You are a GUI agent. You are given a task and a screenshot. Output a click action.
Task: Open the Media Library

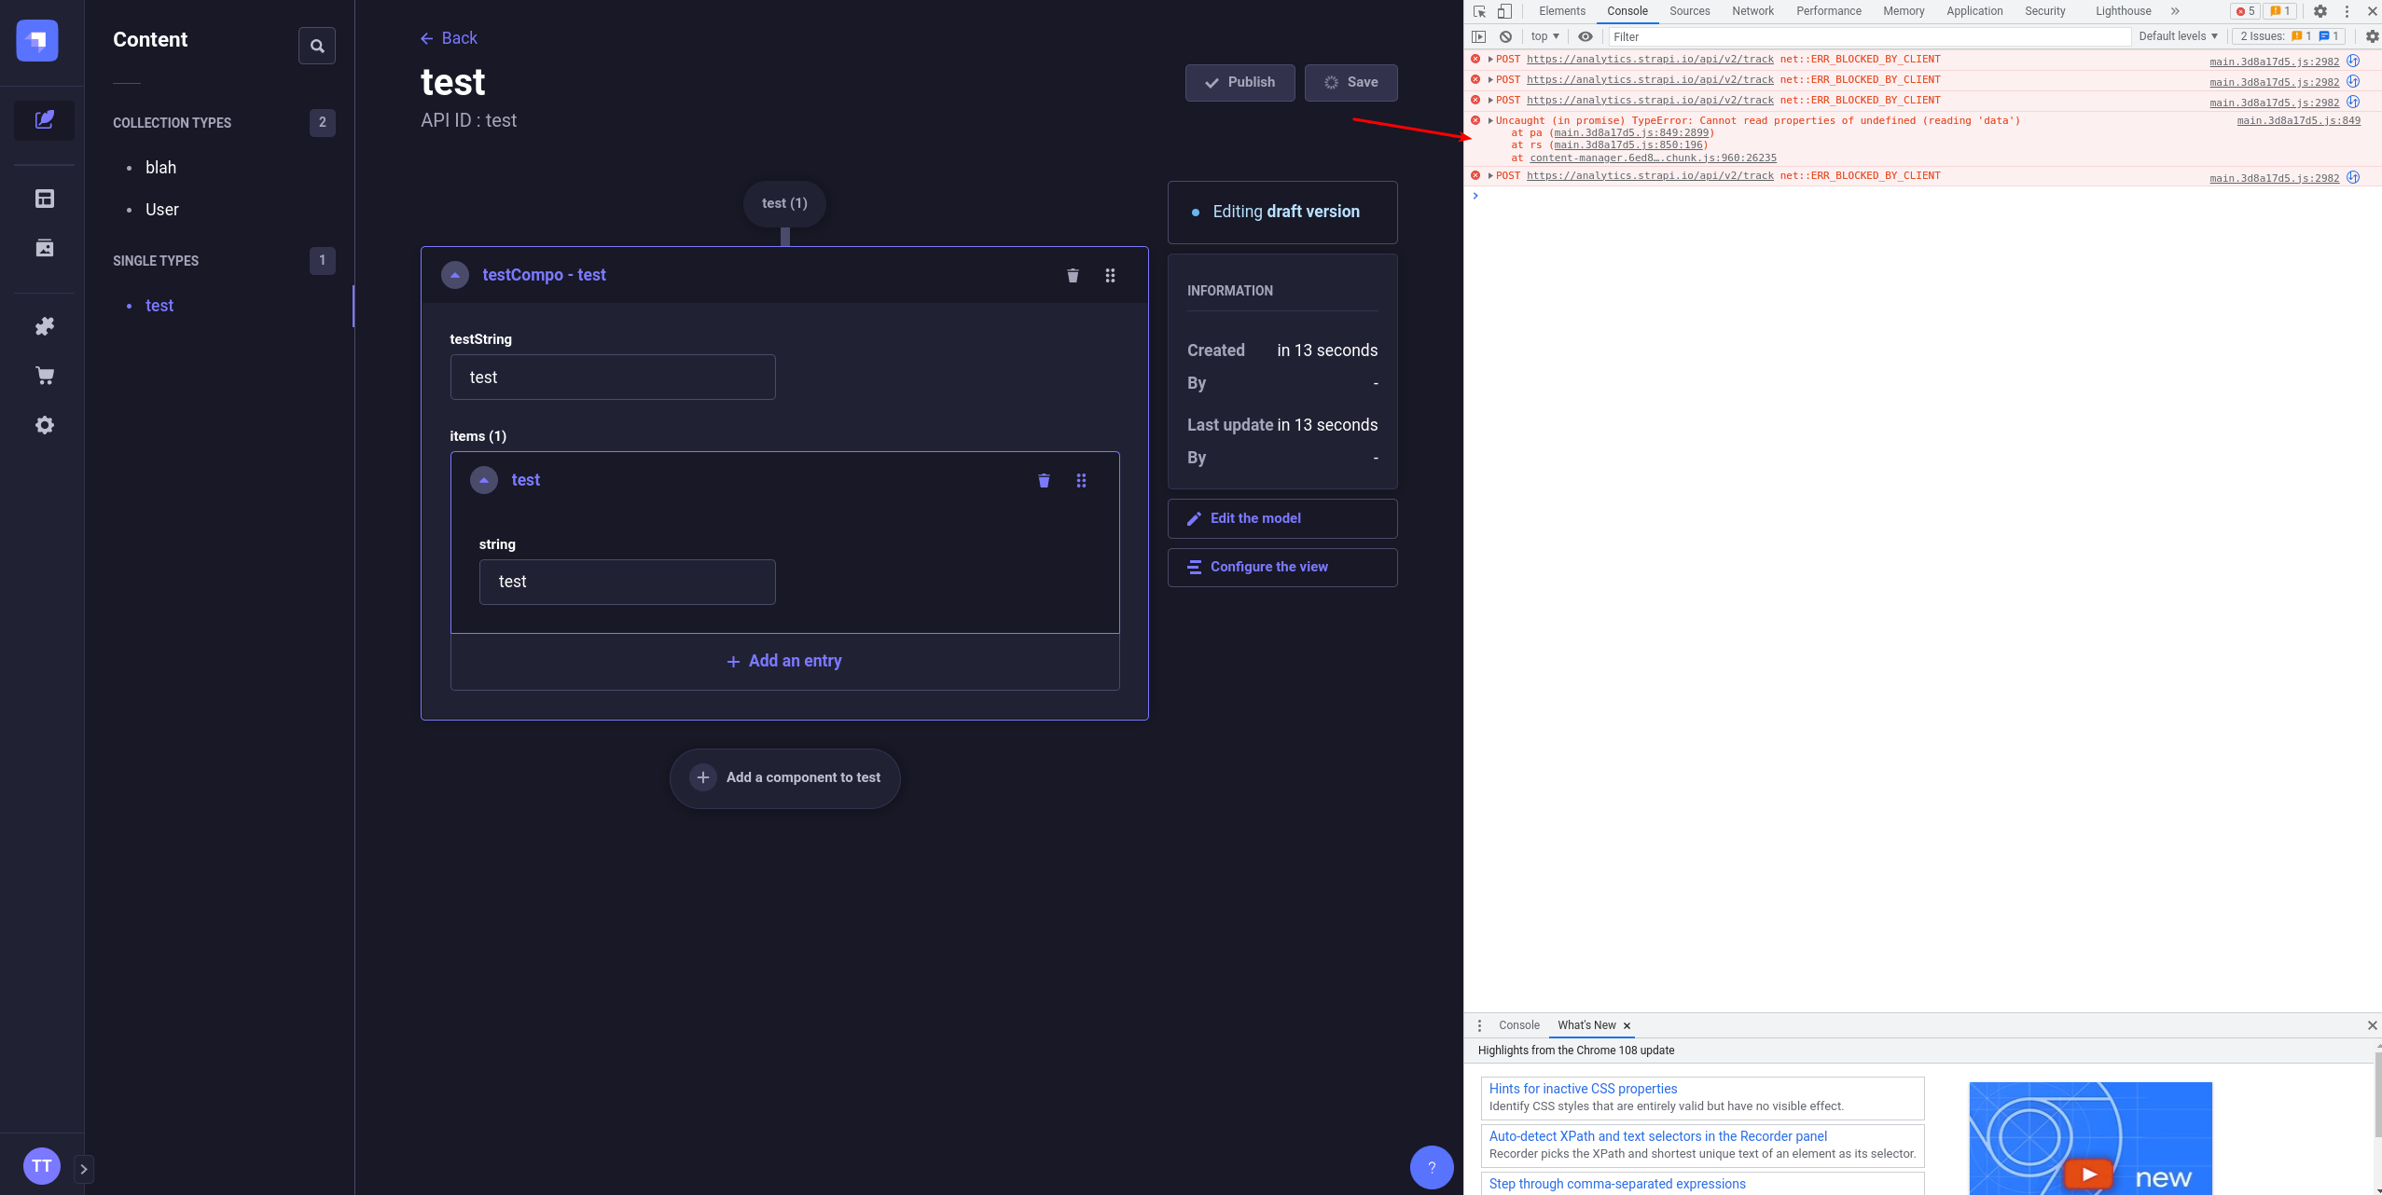[43, 247]
